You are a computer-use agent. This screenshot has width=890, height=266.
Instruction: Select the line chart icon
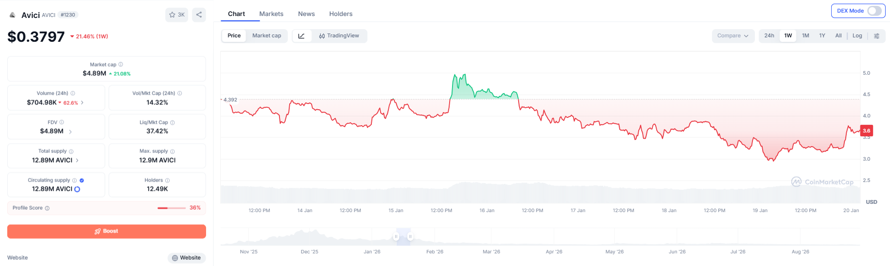[x=301, y=36]
